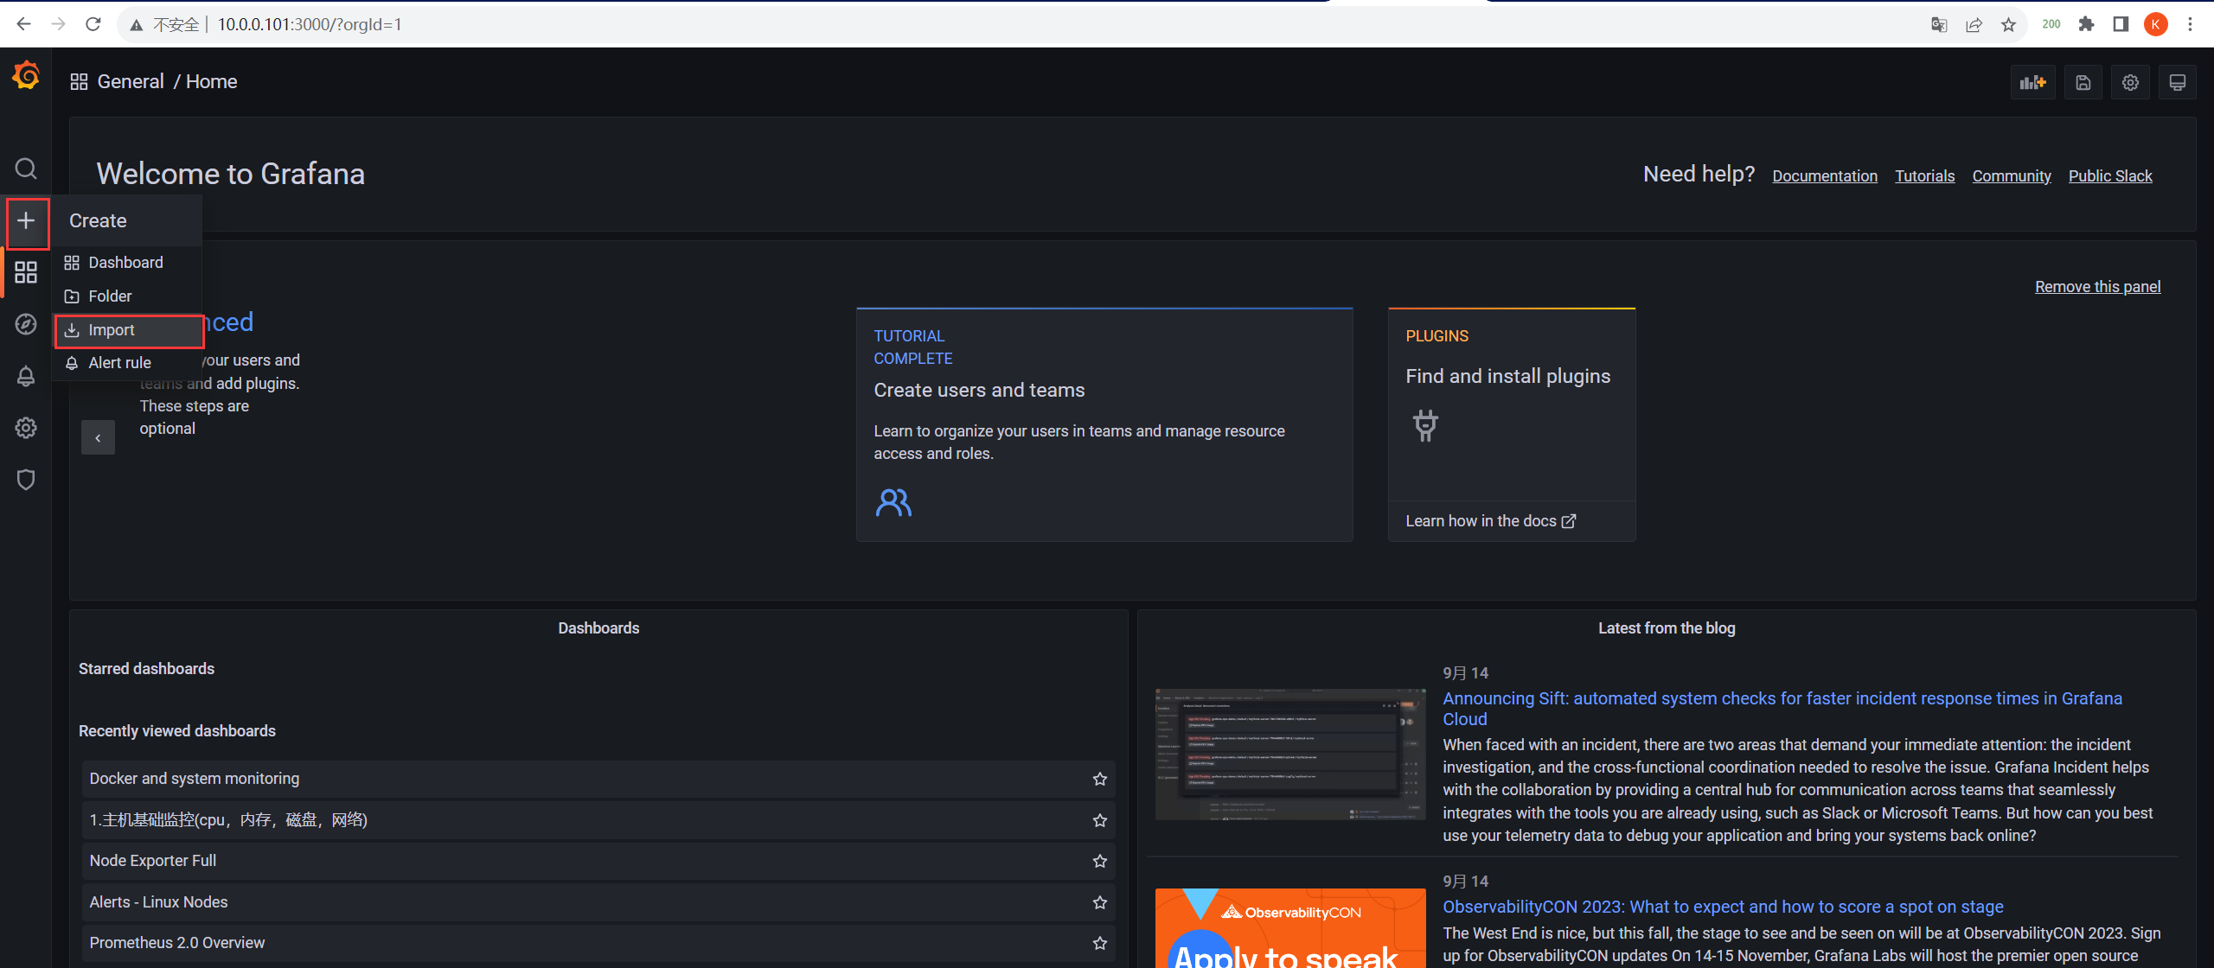Screen dimensions: 2214x968
Task: Click the users icon in tutorial card
Action: [893, 502]
